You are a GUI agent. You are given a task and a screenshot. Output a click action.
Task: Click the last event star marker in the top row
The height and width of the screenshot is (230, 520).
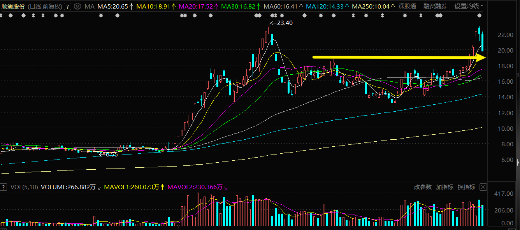pos(479,16)
